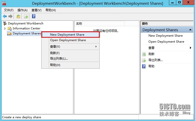
Task: Choose New Deployment Share in context menu
Action: [71, 35]
